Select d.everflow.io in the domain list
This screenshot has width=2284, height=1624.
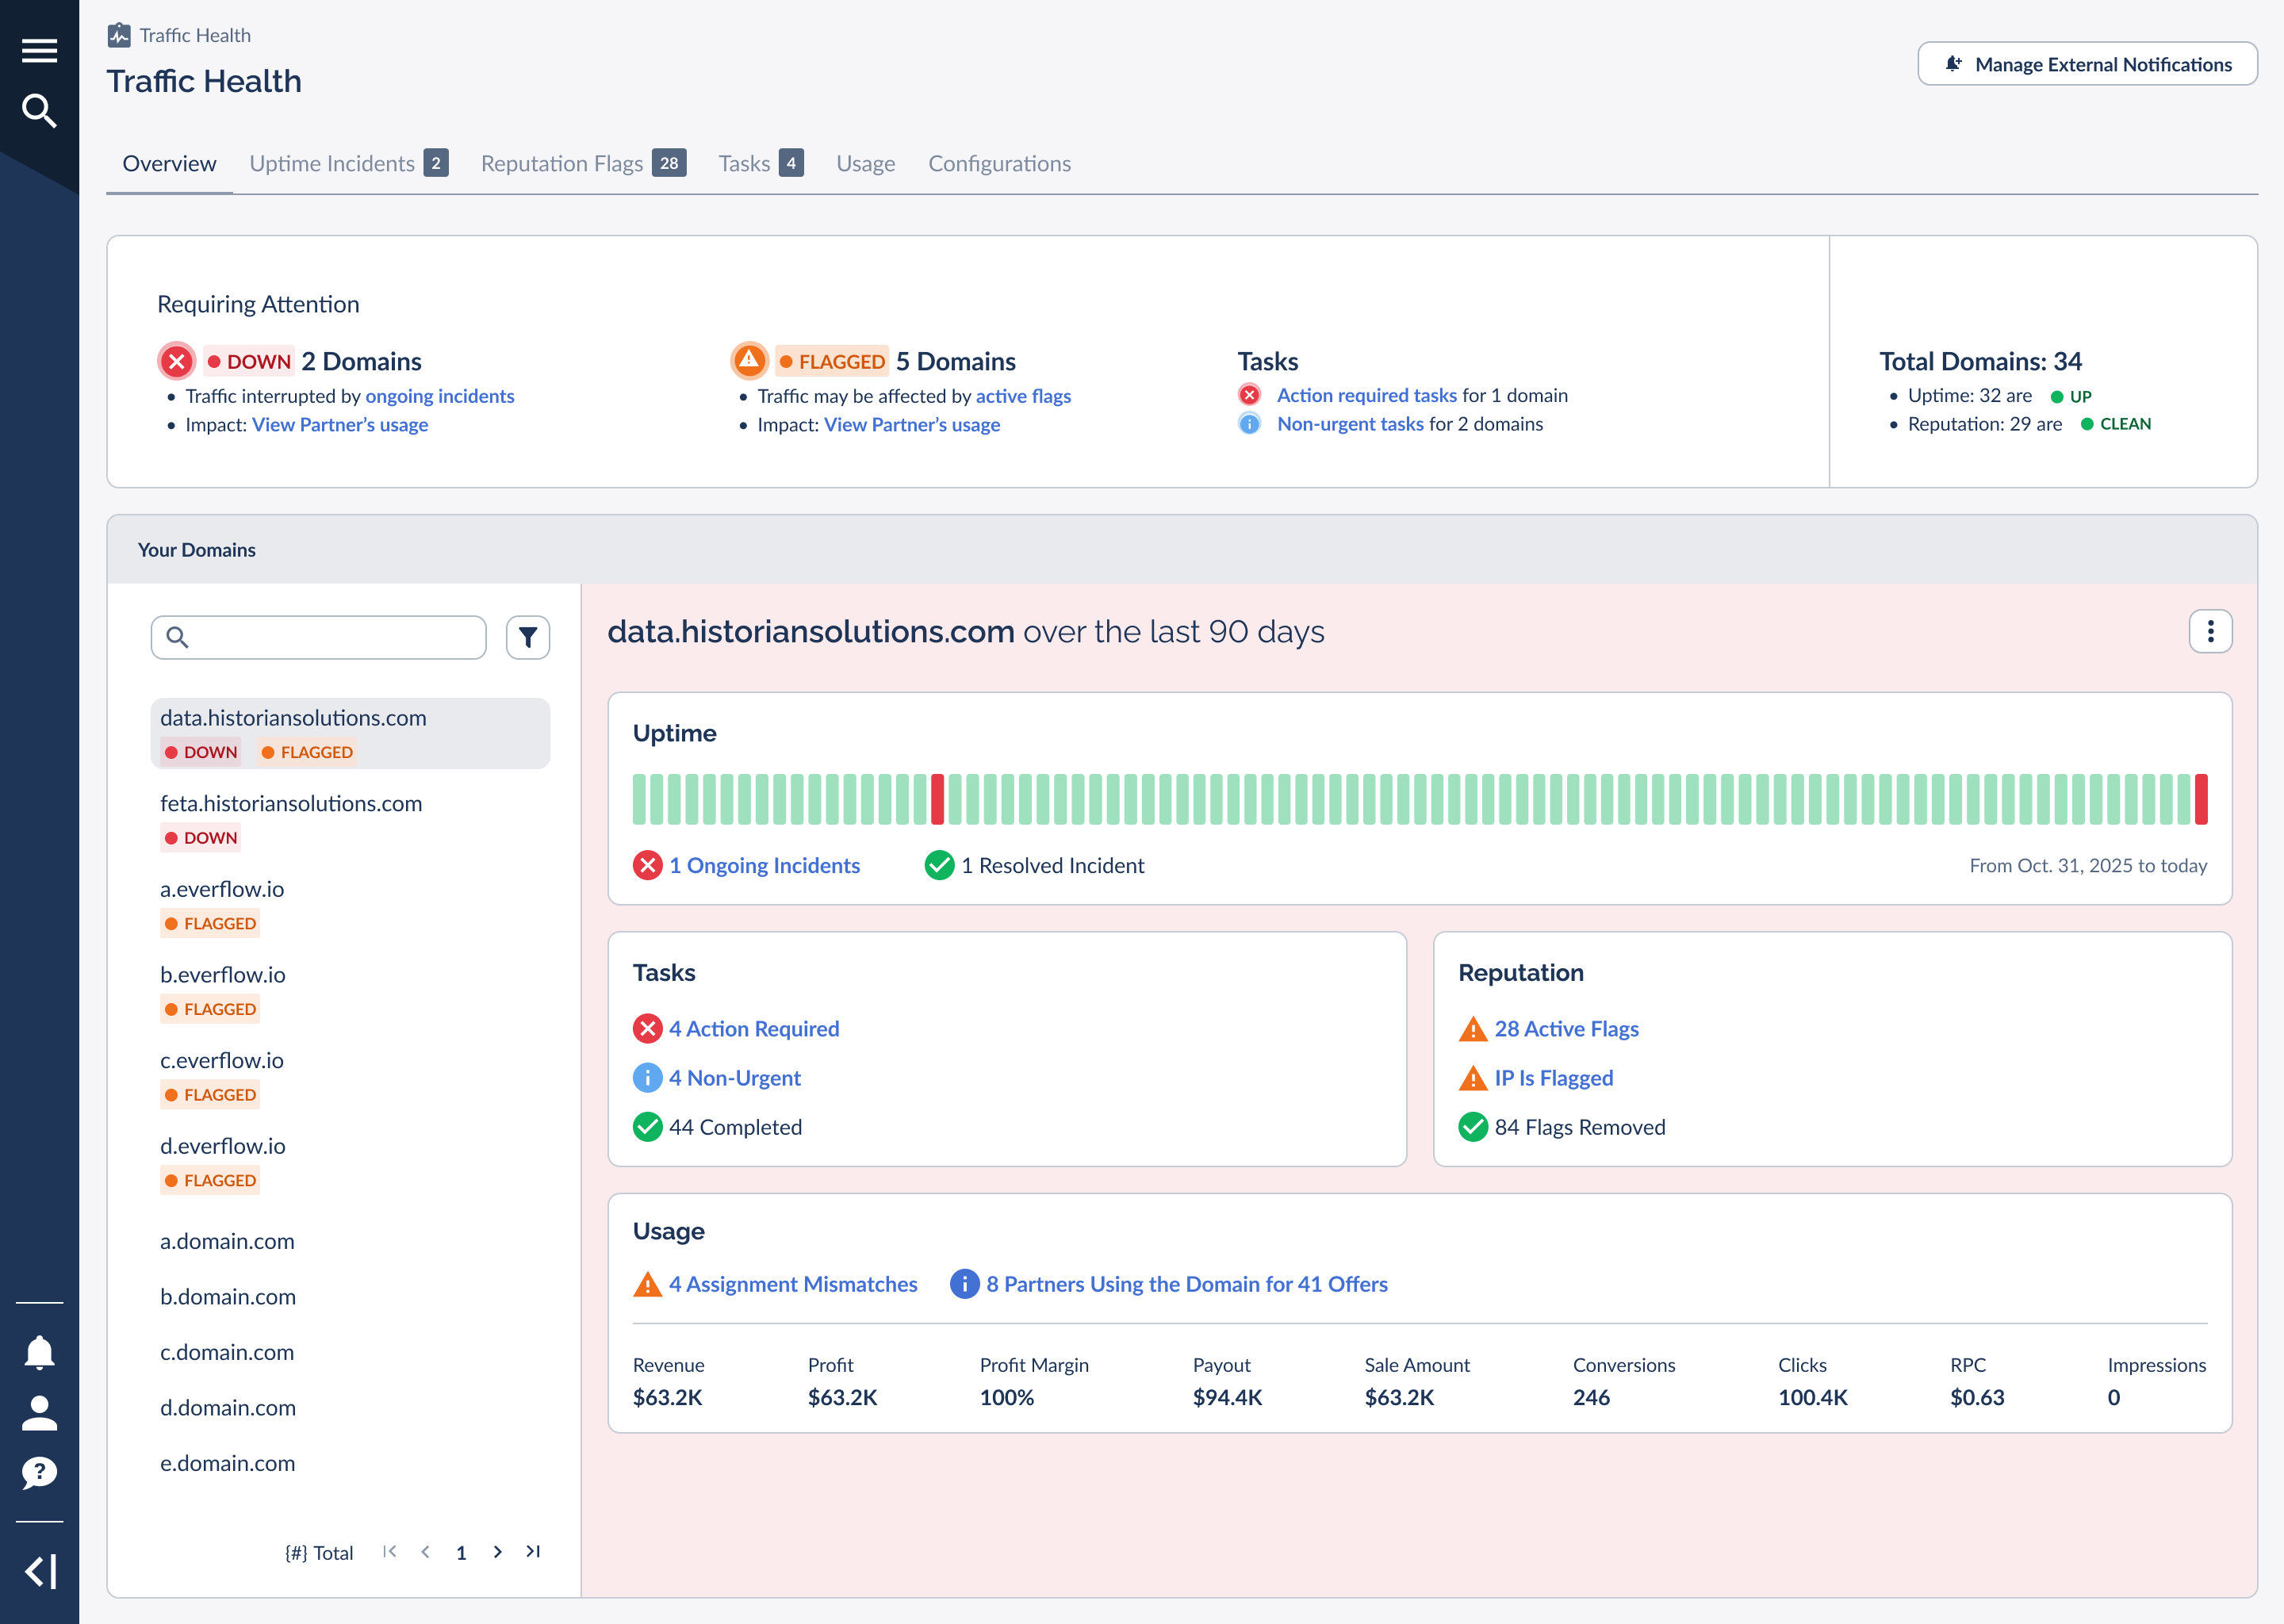point(350,1162)
